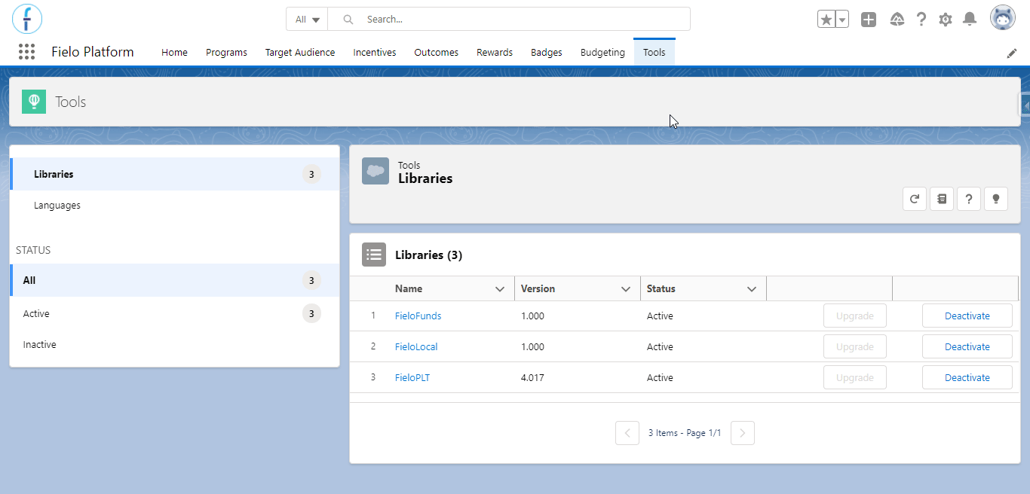Open the favorites list dropdown arrow
Image resolution: width=1030 pixels, height=494 pixels.
pos(842,20)
